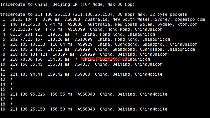Click the 159.42 ms latency value

[59, 74]
